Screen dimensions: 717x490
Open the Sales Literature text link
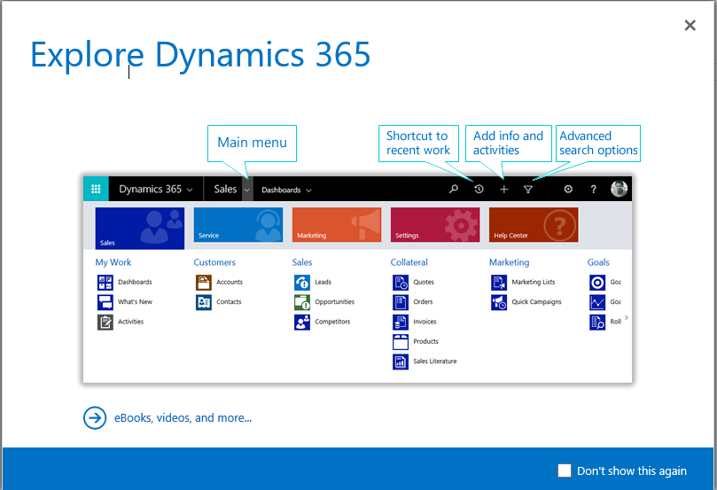pos(435,362)
